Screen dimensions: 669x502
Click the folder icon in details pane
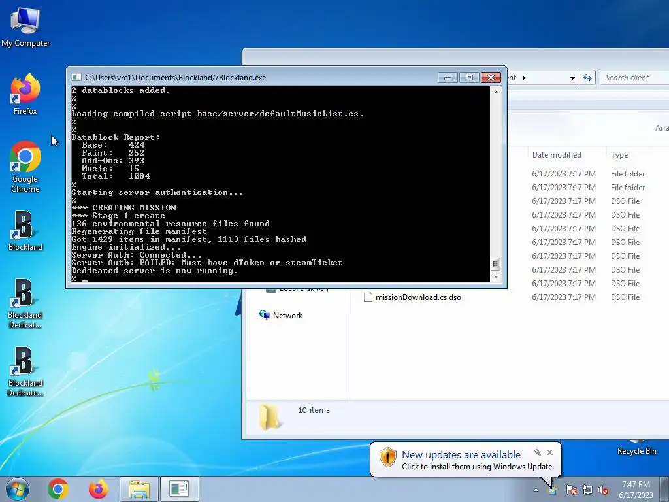pos(270,416)
